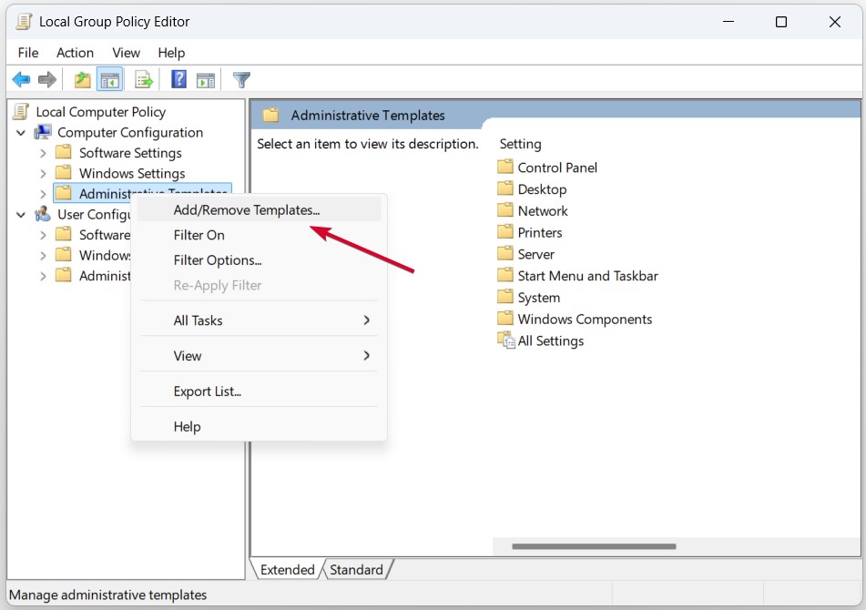
Task: Click the Group Policy Editor title bar icon
Action: [x=24, y=22]
